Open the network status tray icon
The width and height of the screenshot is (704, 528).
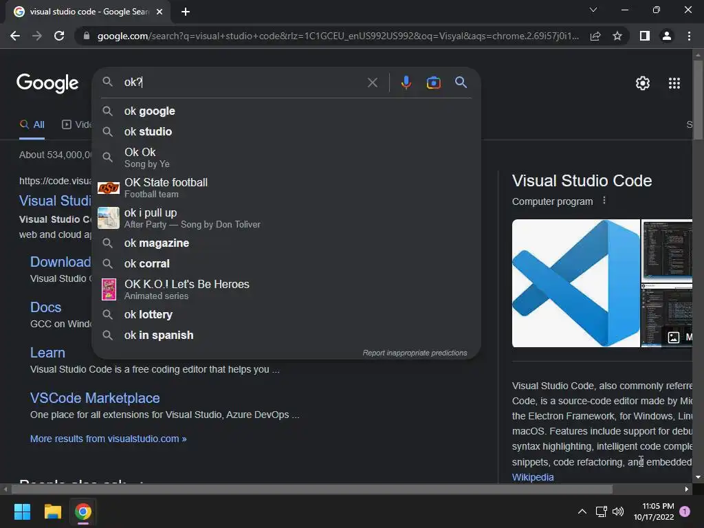(x=601, y=511)
